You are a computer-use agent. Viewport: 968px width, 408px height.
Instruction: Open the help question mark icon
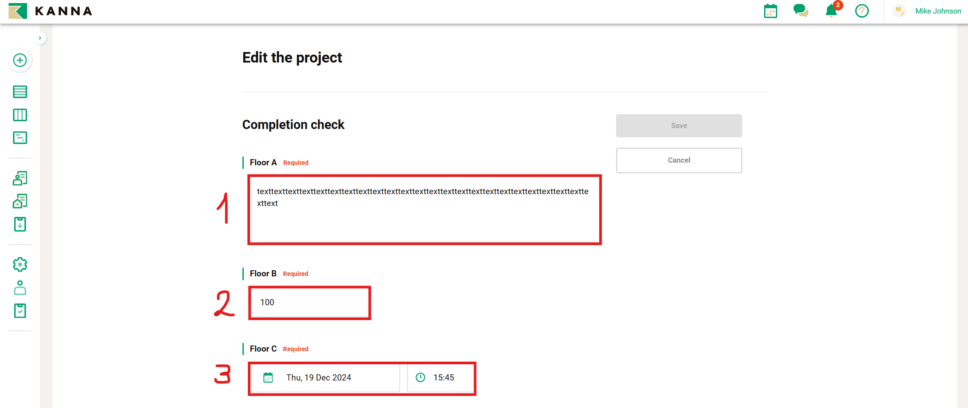[862, 11]
